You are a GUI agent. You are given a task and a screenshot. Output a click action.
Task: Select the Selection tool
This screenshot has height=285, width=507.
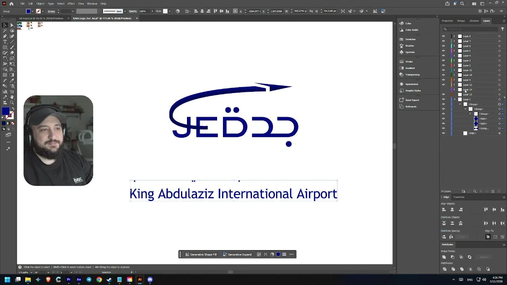[x=5, y=25]
